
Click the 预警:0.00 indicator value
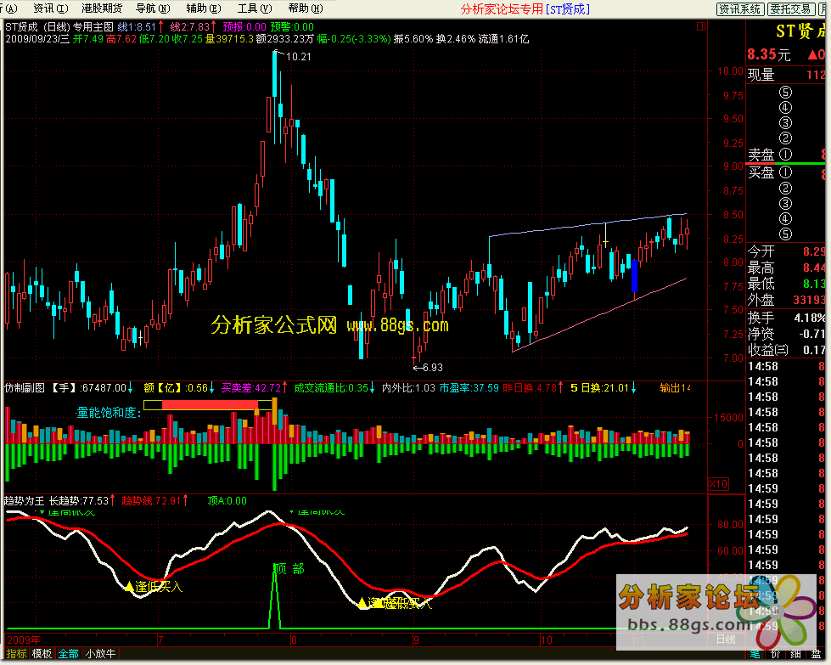(292, 26)
